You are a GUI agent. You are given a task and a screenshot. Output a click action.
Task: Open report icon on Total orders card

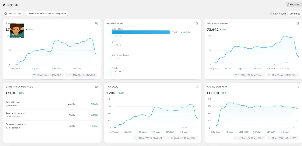coord(197,87)
